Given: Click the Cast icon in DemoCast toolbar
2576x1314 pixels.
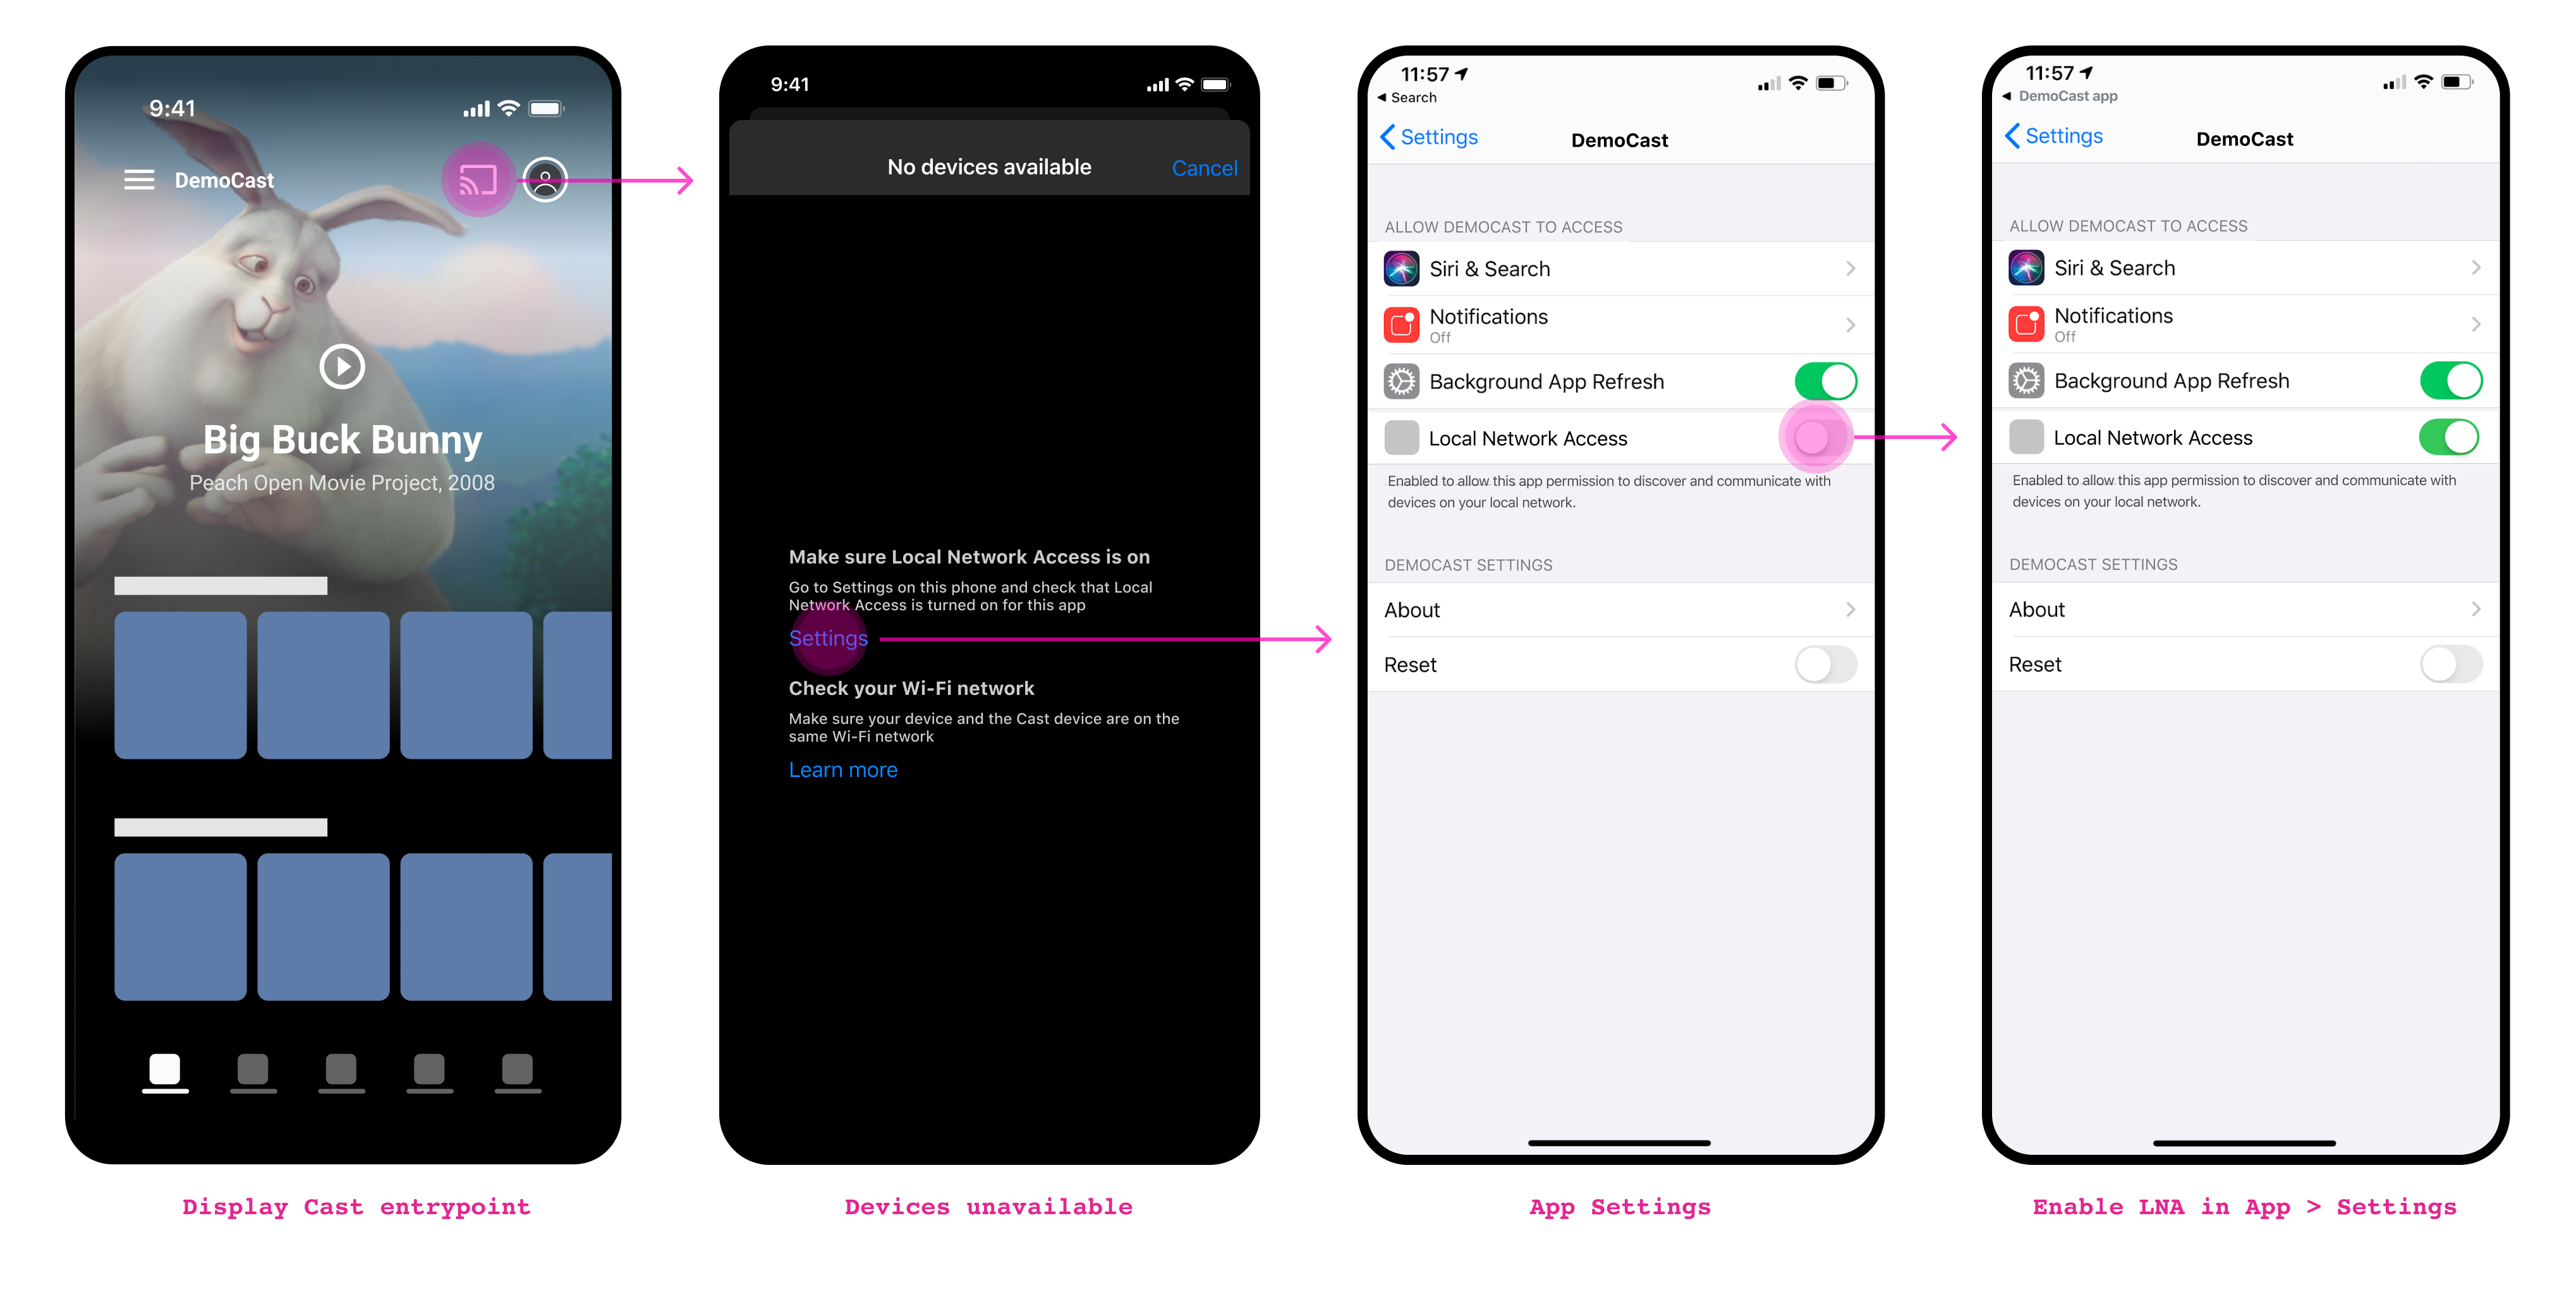Looking at the screenshot, I should (x=478, y=179).
